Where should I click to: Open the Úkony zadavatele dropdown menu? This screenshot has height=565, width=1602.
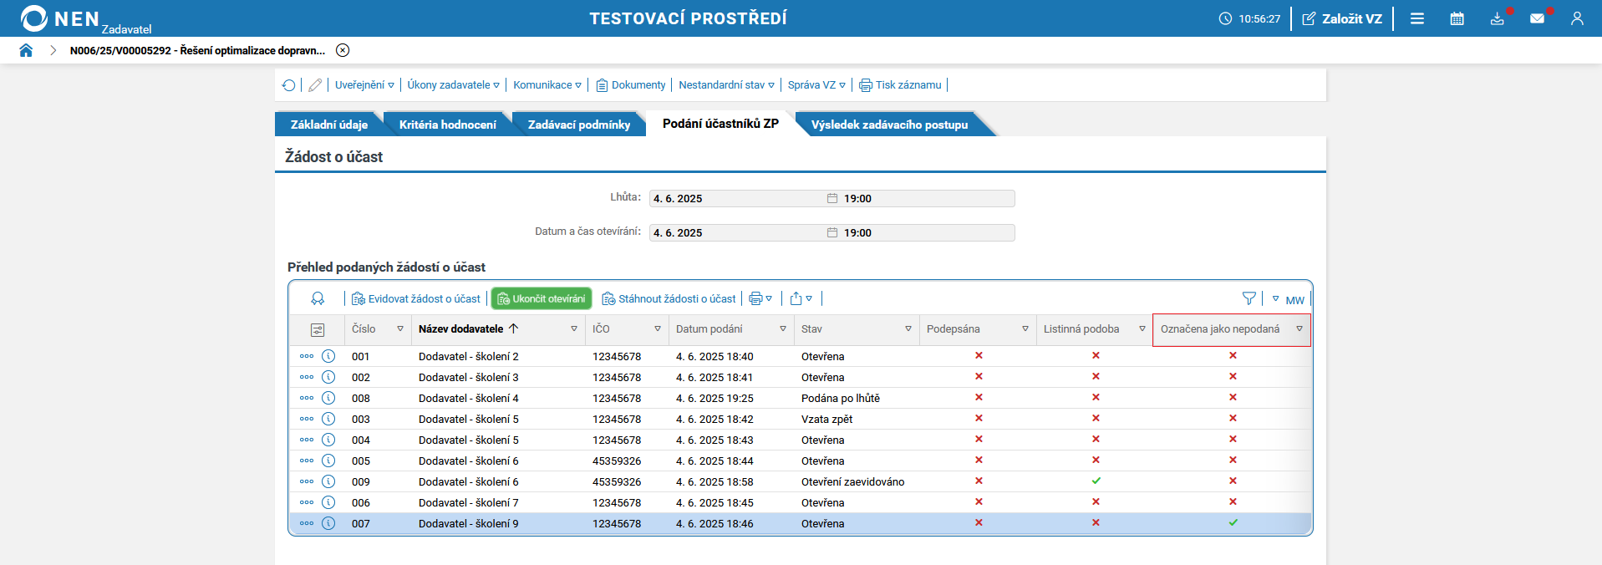[454, 85]
